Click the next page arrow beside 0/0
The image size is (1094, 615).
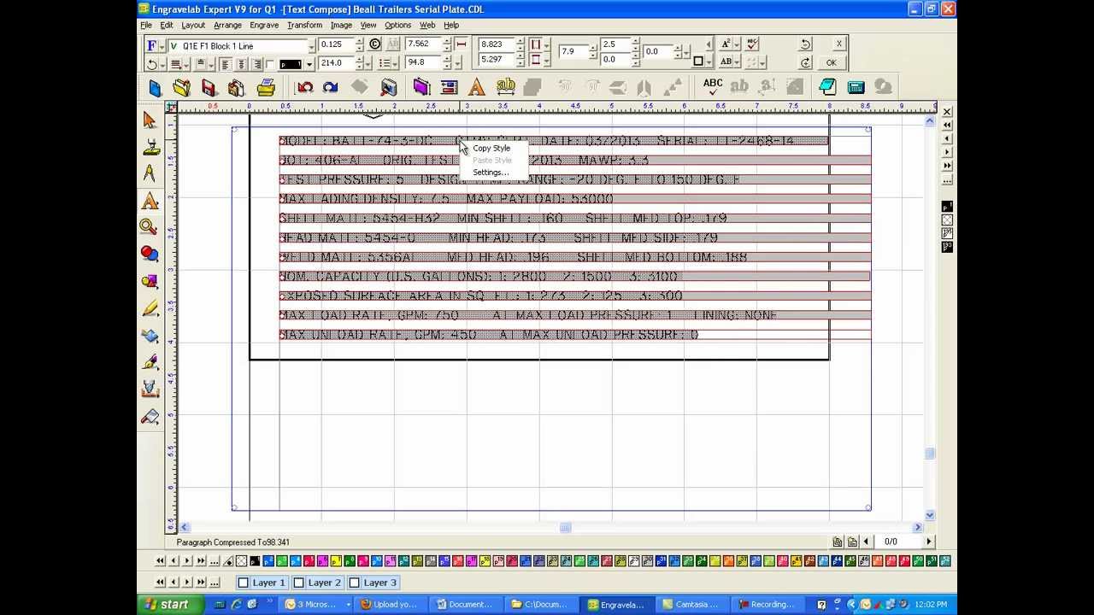click(x=929, y=542)
